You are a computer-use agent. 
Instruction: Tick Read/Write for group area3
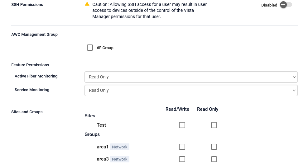coord(182,159)
